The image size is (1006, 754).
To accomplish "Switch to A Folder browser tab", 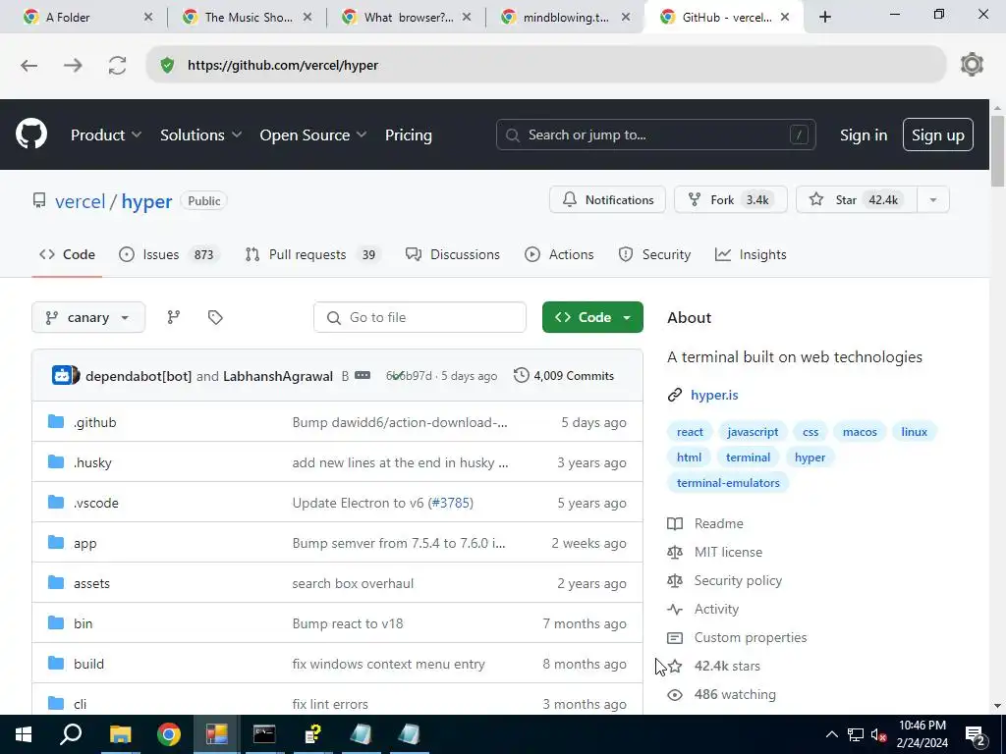I will pyautogui.click(x=87, y=18).
